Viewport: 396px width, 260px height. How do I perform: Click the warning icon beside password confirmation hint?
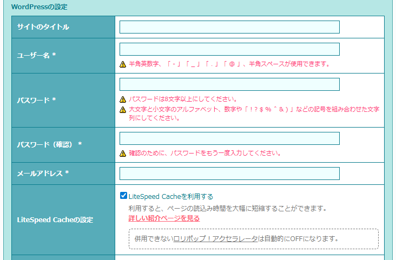pos(123,154)
